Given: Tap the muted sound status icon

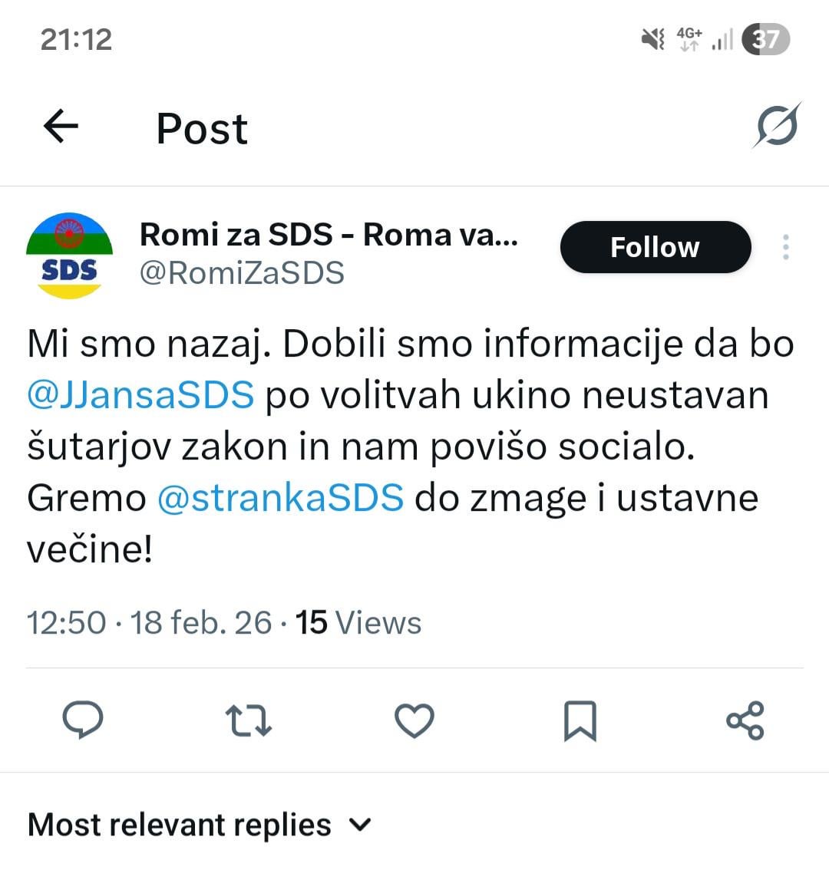Looking at the screenshot, I should click(x=653, y=38).
